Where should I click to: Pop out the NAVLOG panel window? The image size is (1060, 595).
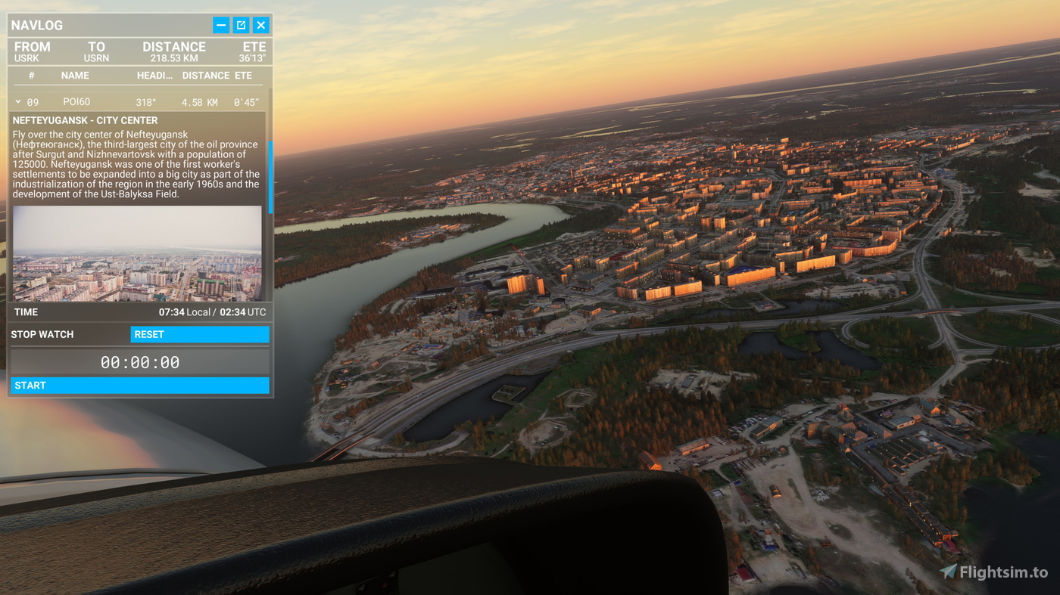(241, 25)
